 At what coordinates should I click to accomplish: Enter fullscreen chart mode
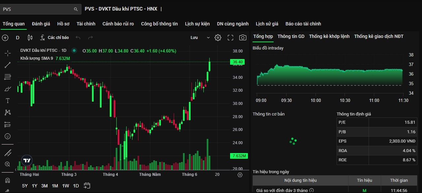tap(230, 38)
